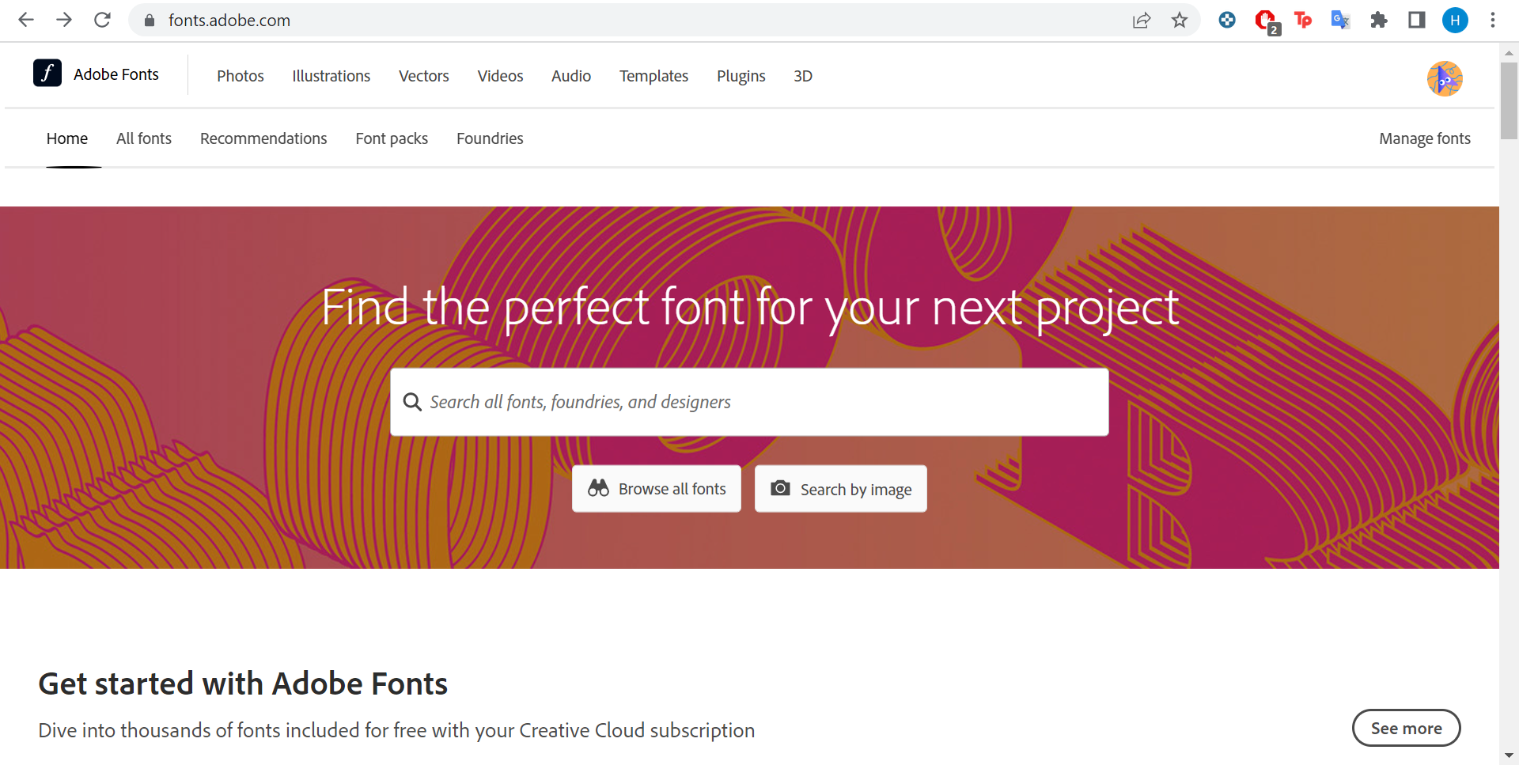Open the browser extensions puzzle icon
Screen dimensions: 1519x765
(1379, 20)
